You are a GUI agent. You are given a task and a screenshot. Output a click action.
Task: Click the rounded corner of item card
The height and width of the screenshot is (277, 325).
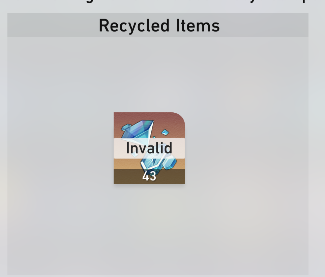pos(180,117)
